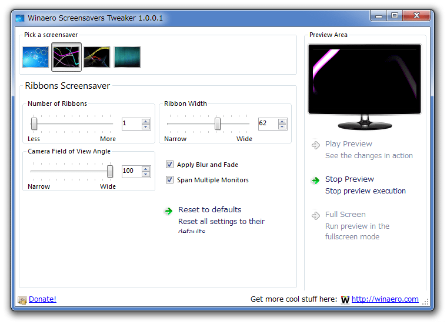The height and width of the screenshot is (324, 447).
Task: Focus the Ribbon Width value field
Action: coord(268,123)
